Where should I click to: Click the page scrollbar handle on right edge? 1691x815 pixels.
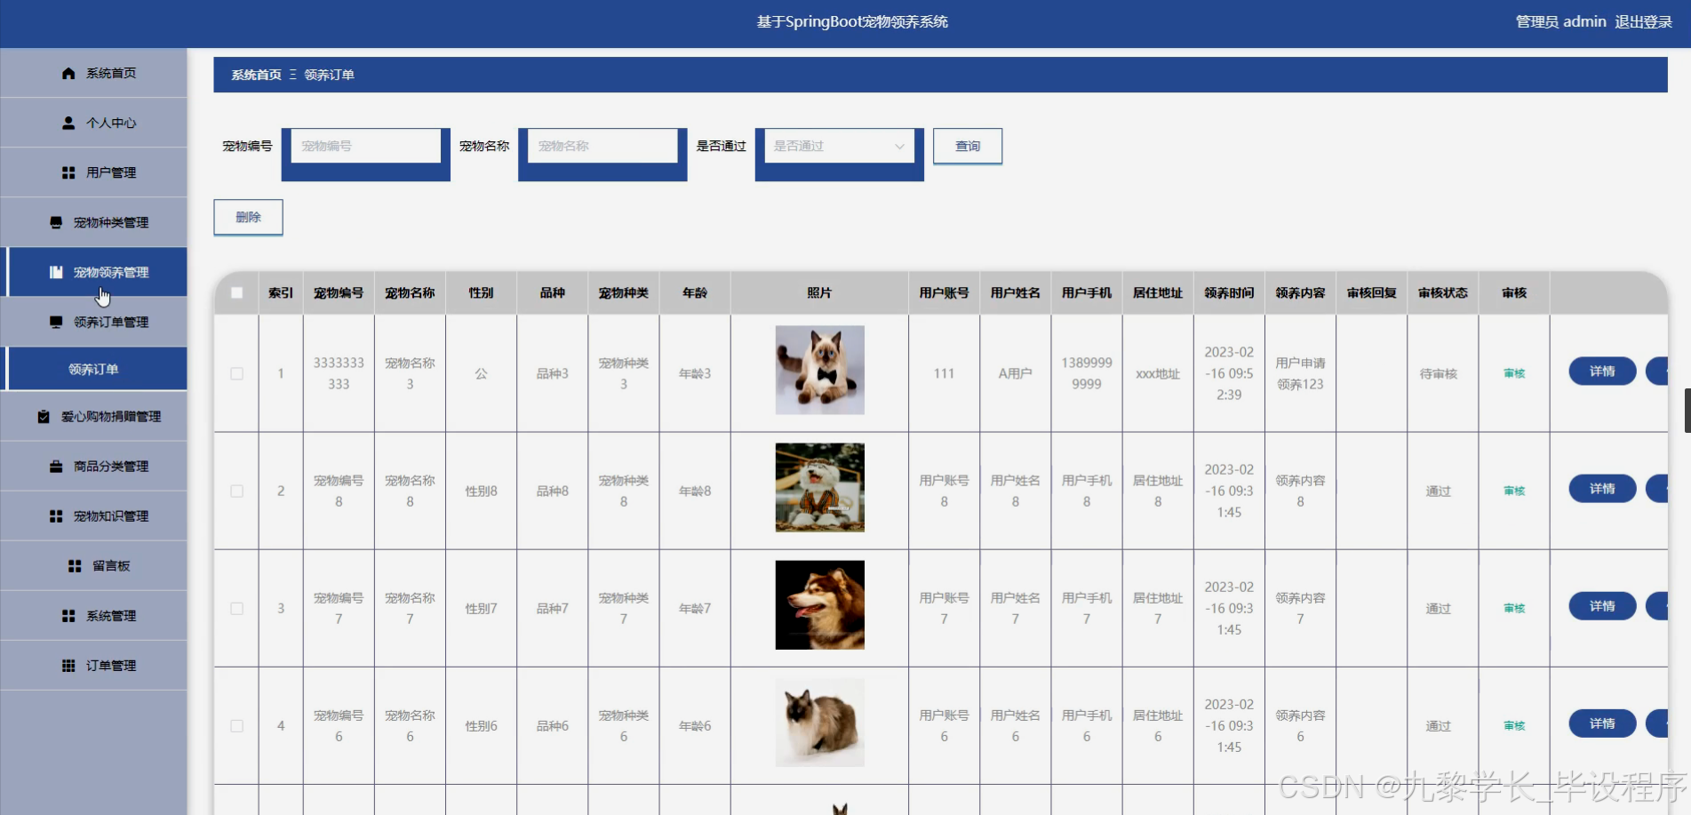pyautogui.click(x=1687, y=410)
